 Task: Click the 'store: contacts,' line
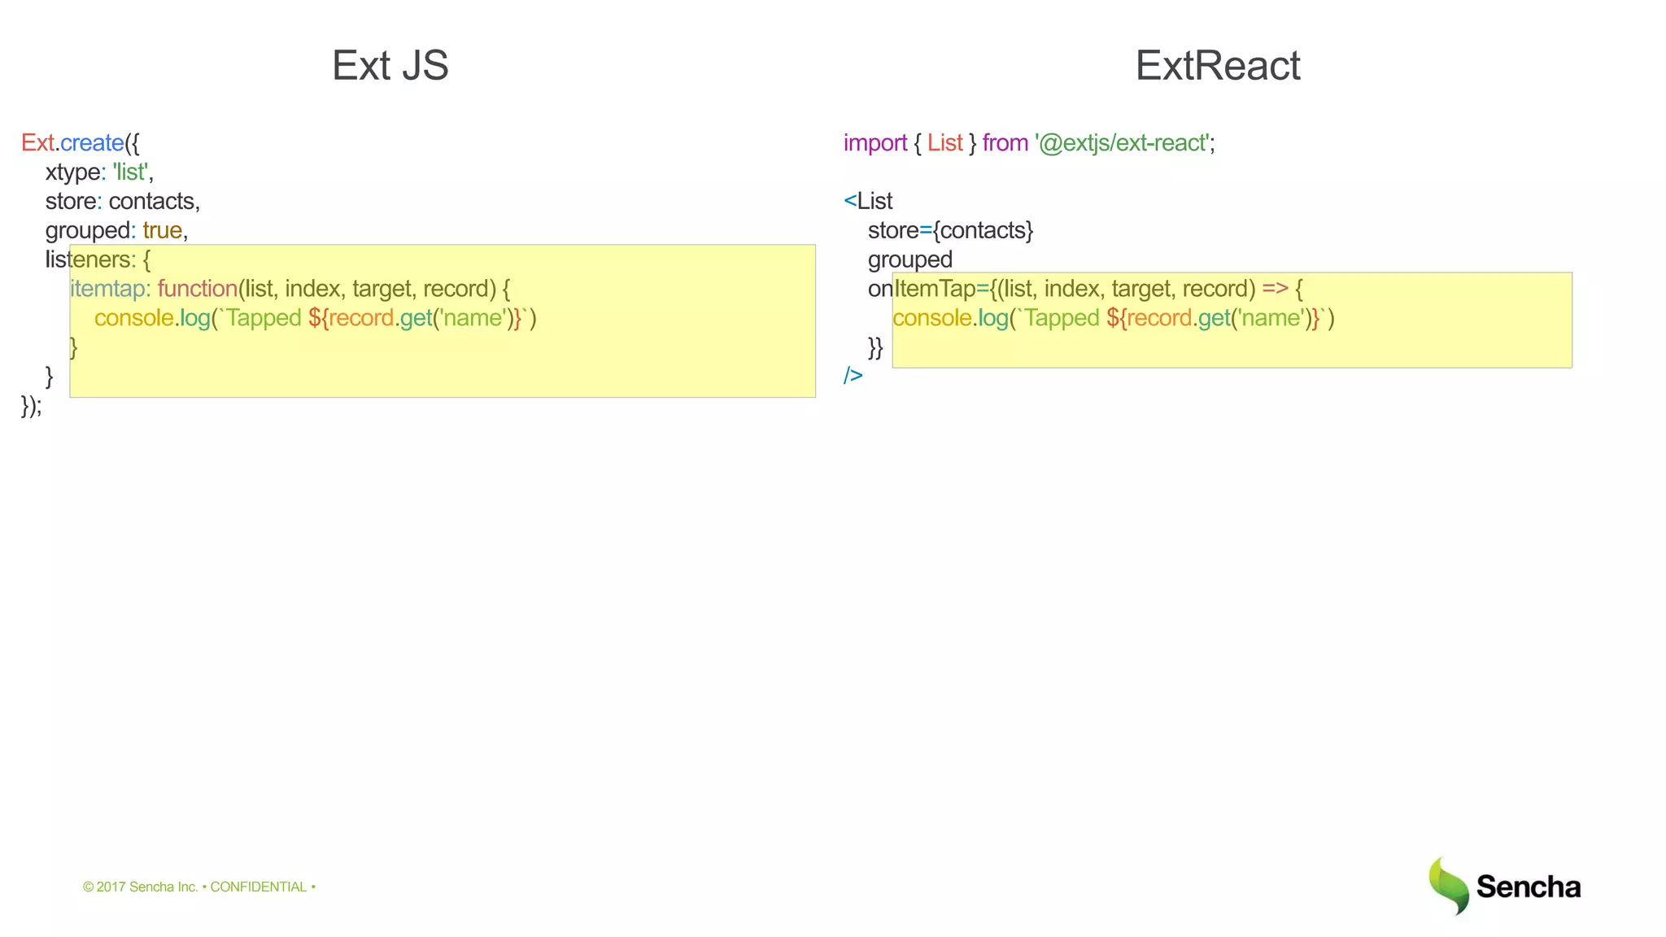pos(123,202)
